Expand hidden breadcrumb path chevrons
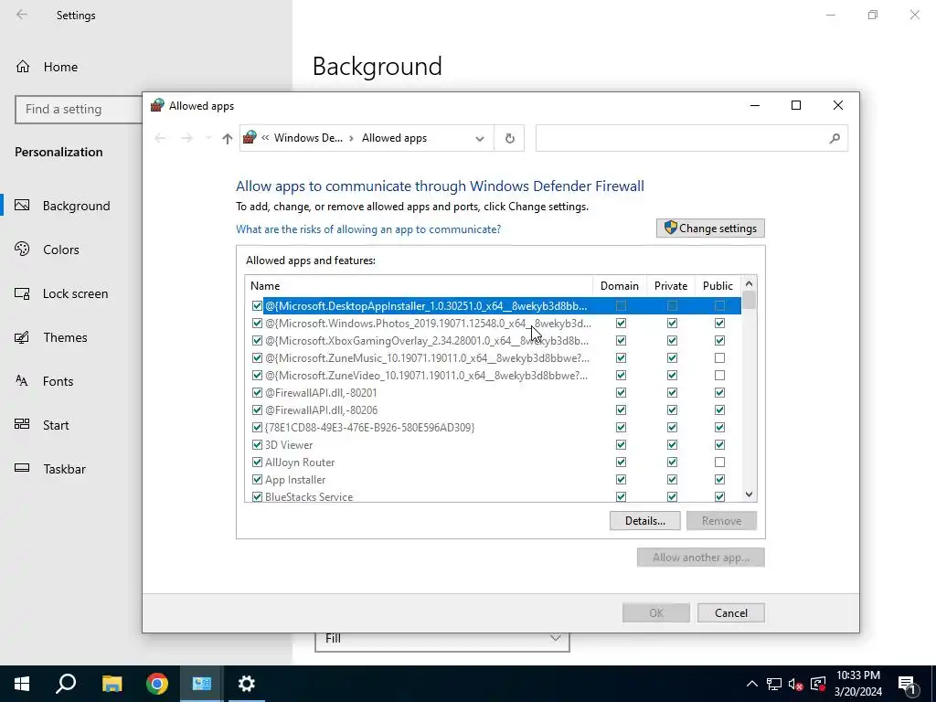This screenshot has width=936, height=702. pos(265,138)
